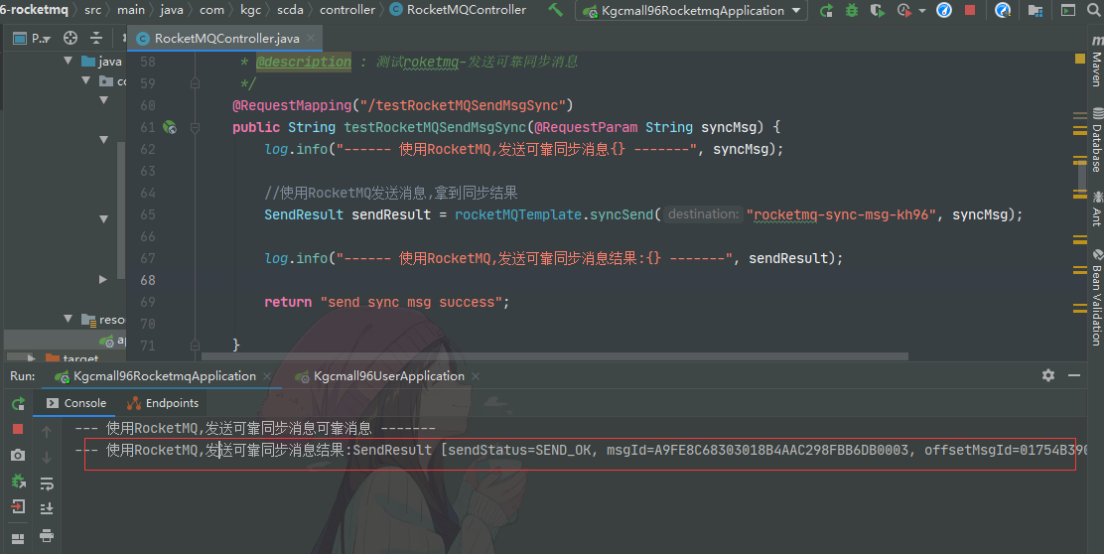Open the profiler options dropdown arrow
The width and height of the screenshot is (1104, 554).
pyautogui.click(x=921, y=11)
